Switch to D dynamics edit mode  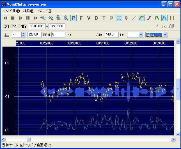[x=96, y=18]
